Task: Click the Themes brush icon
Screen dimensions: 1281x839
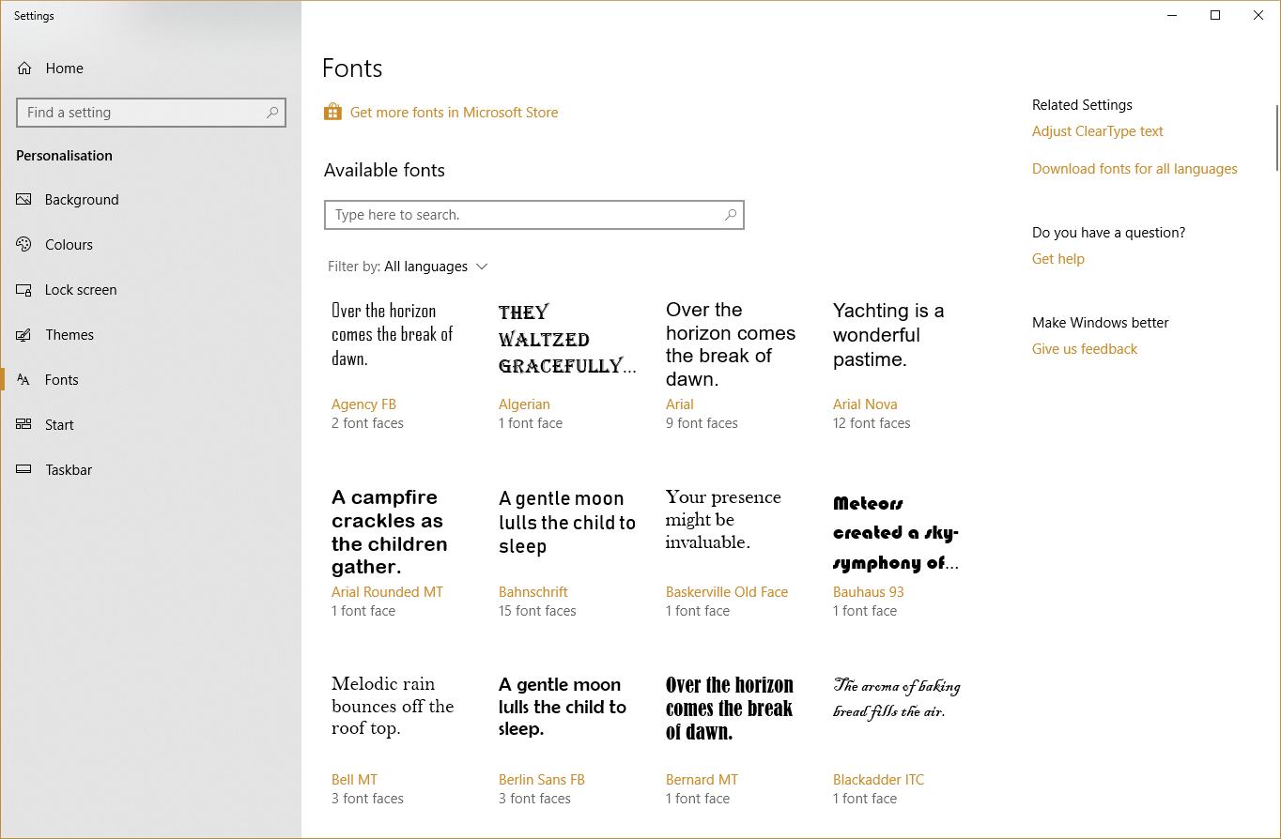Action: (x=24, y=335)
